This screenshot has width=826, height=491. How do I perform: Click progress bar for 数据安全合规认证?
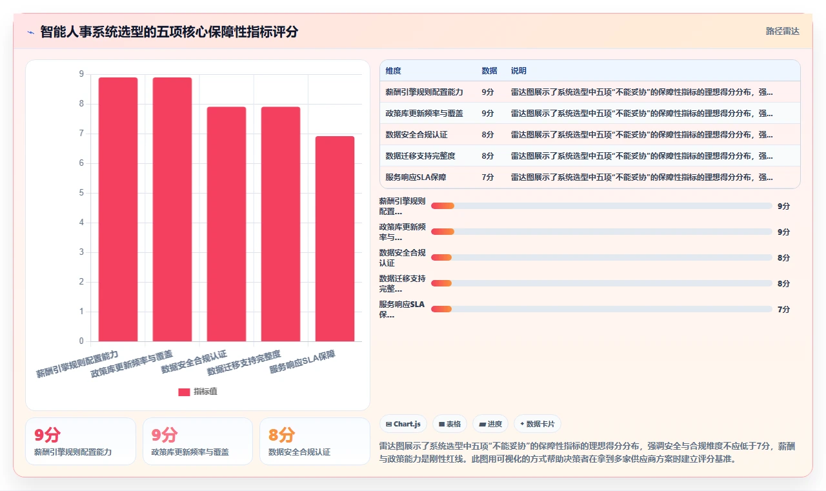pyautogui.click(x=601, y=257)
